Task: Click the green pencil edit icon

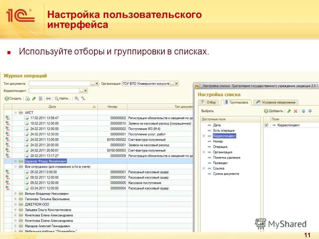Action: point(34,99)
